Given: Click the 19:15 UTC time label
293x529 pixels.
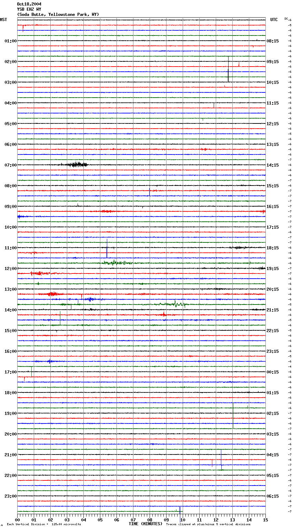Looking at the screenshot, I should pyautogui.click(x=273, y=269).
